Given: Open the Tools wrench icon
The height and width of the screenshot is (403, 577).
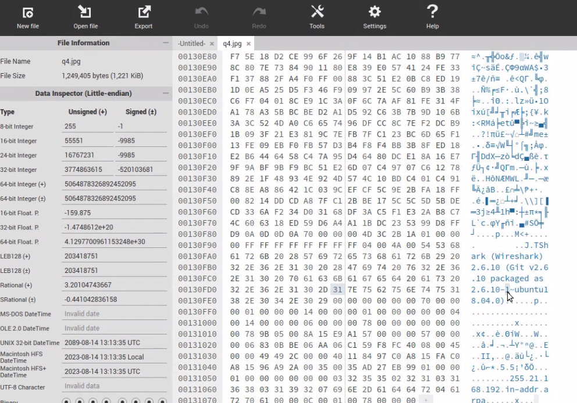Looking at the screenshot, I should tap(317, 12).
